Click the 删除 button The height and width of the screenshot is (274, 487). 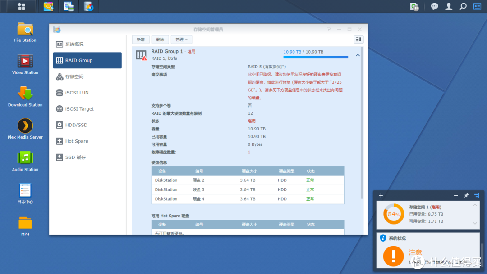coord(160,39)
